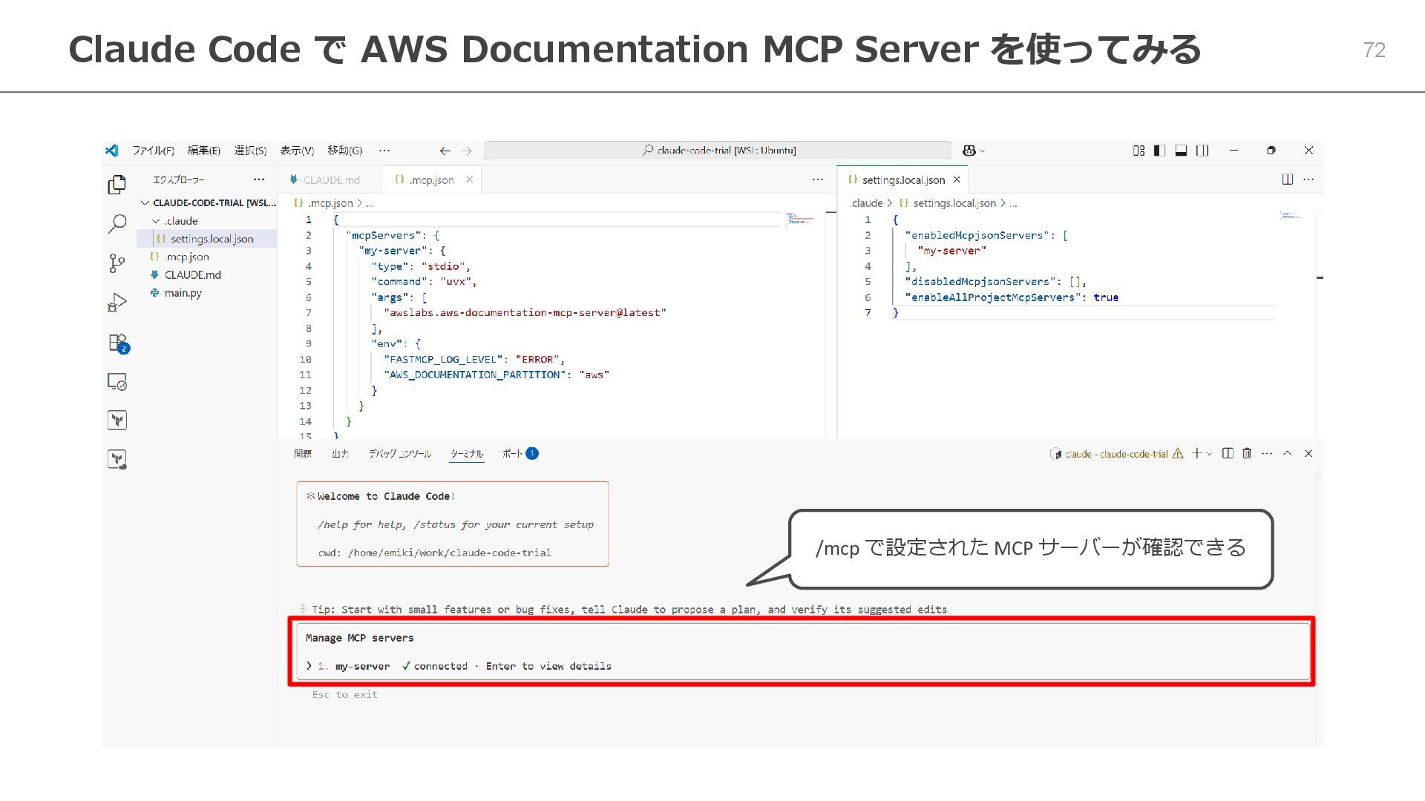Open Explorer panel more actions menu

coord(258,179)
